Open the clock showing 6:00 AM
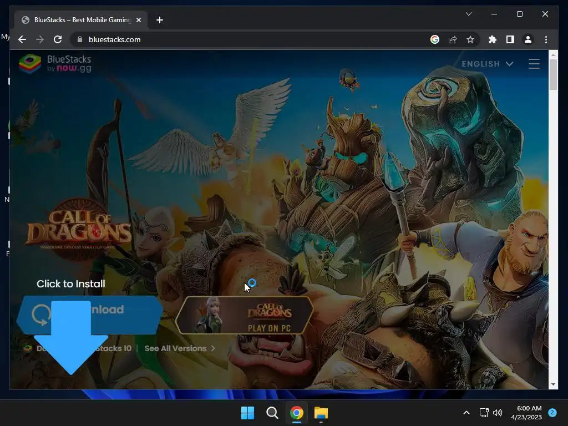This screenshot has height=426, width=568. [x=526, y=413]
